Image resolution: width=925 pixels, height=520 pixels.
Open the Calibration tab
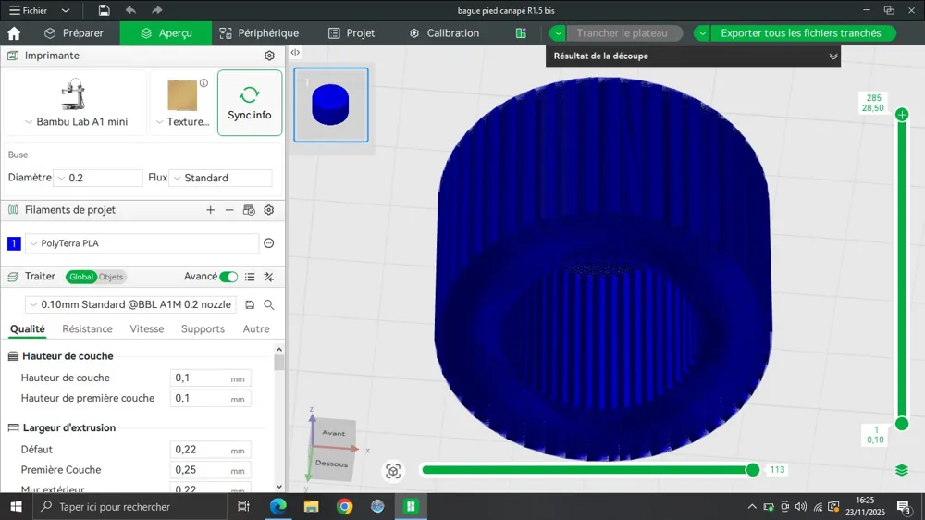[447, 33]
